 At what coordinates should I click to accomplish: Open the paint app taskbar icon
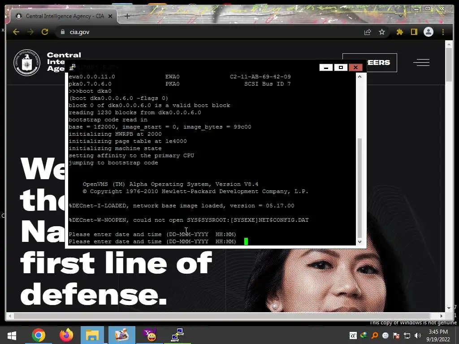[122, 335]
